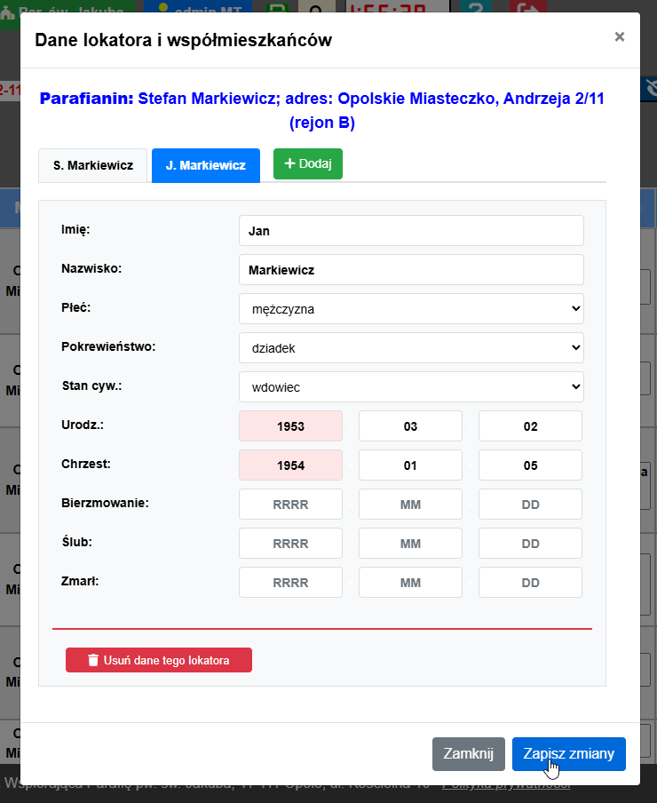Expand the Pokrewieństwo dropdown
This screenshot has width=657, height=803.
411,348
